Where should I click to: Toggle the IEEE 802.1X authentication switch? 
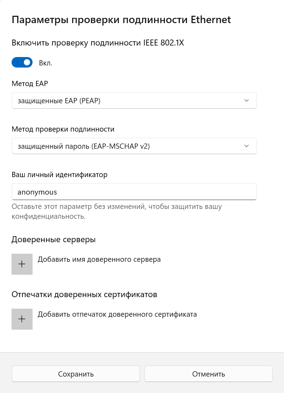pyautogui.click(x=22, y=63)
